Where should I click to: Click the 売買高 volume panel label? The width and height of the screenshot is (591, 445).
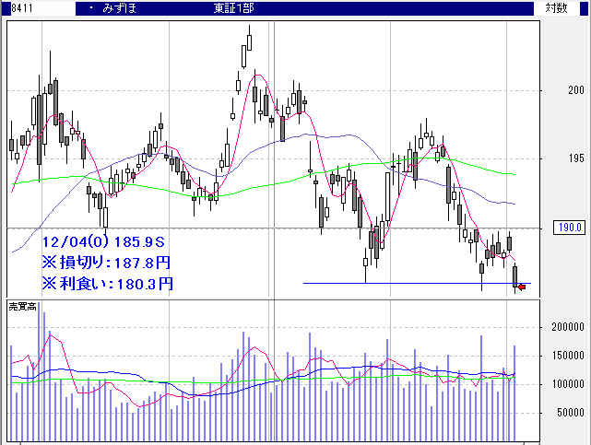pos(22,305)
